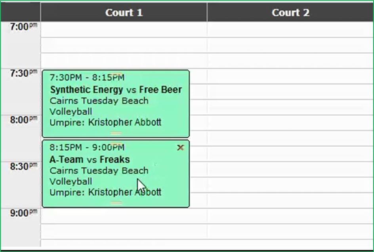
Task: Click the 8:15PM - 9:00PM time text
Action: (87, 147)
